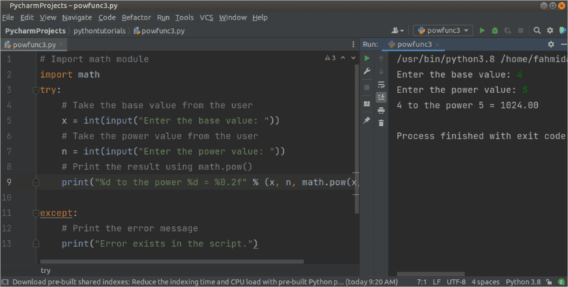
Task: Jump to previous highlighted error arrow
Action: tap(343, 58)
